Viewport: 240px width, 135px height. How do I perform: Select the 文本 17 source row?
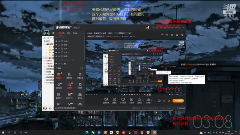click(70, 52)
